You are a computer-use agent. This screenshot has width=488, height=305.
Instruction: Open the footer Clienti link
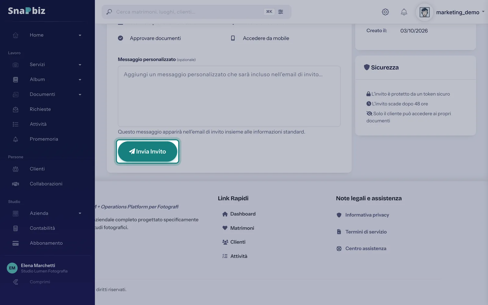(238, 242)
